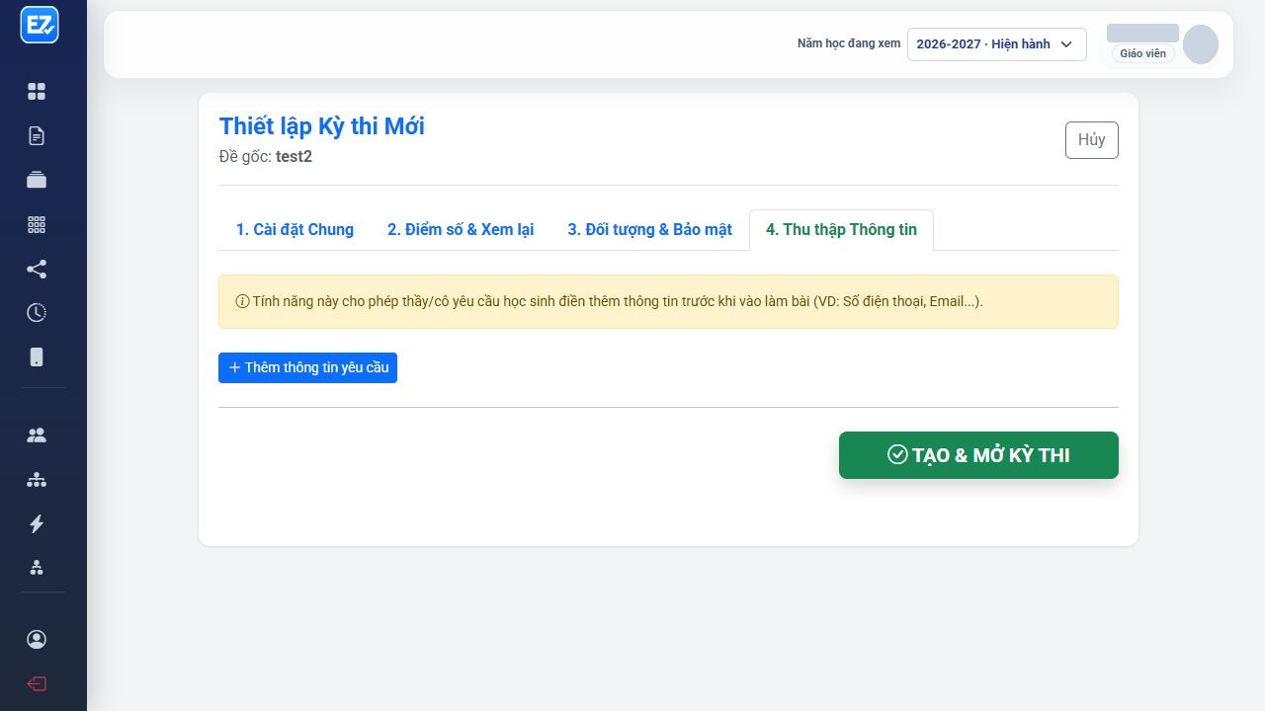Click the user avatar in the header

1201,44
